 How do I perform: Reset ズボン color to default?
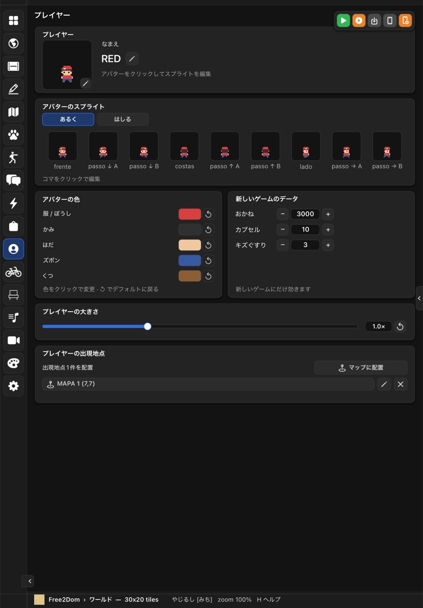pos(208,260)
